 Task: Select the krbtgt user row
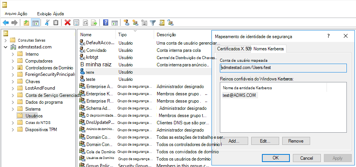pos(145,58)
